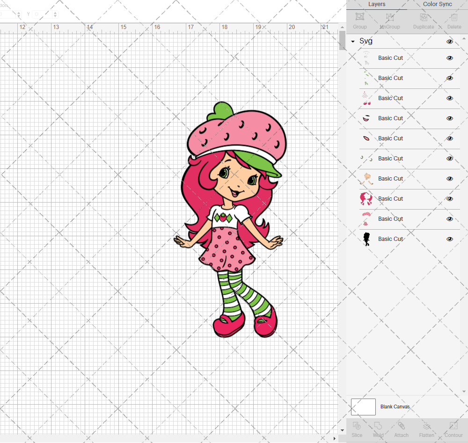The image size is (468, 443).
Task: Hide the skin tone Basic Cut layer
Action: point(449,179)
